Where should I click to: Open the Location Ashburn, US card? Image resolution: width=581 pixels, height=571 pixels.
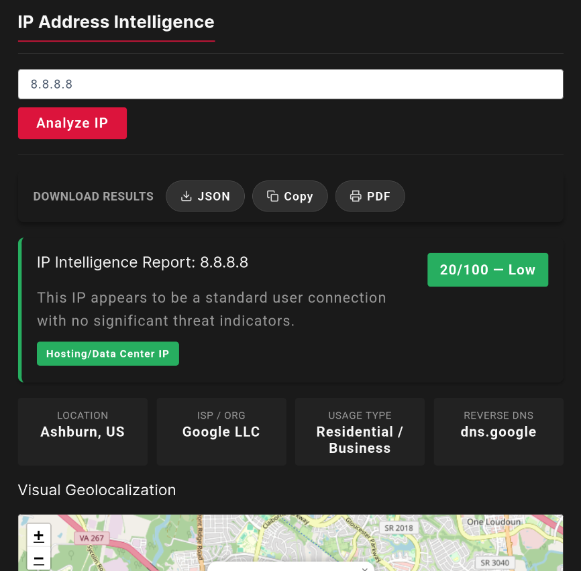pos(83,431)
